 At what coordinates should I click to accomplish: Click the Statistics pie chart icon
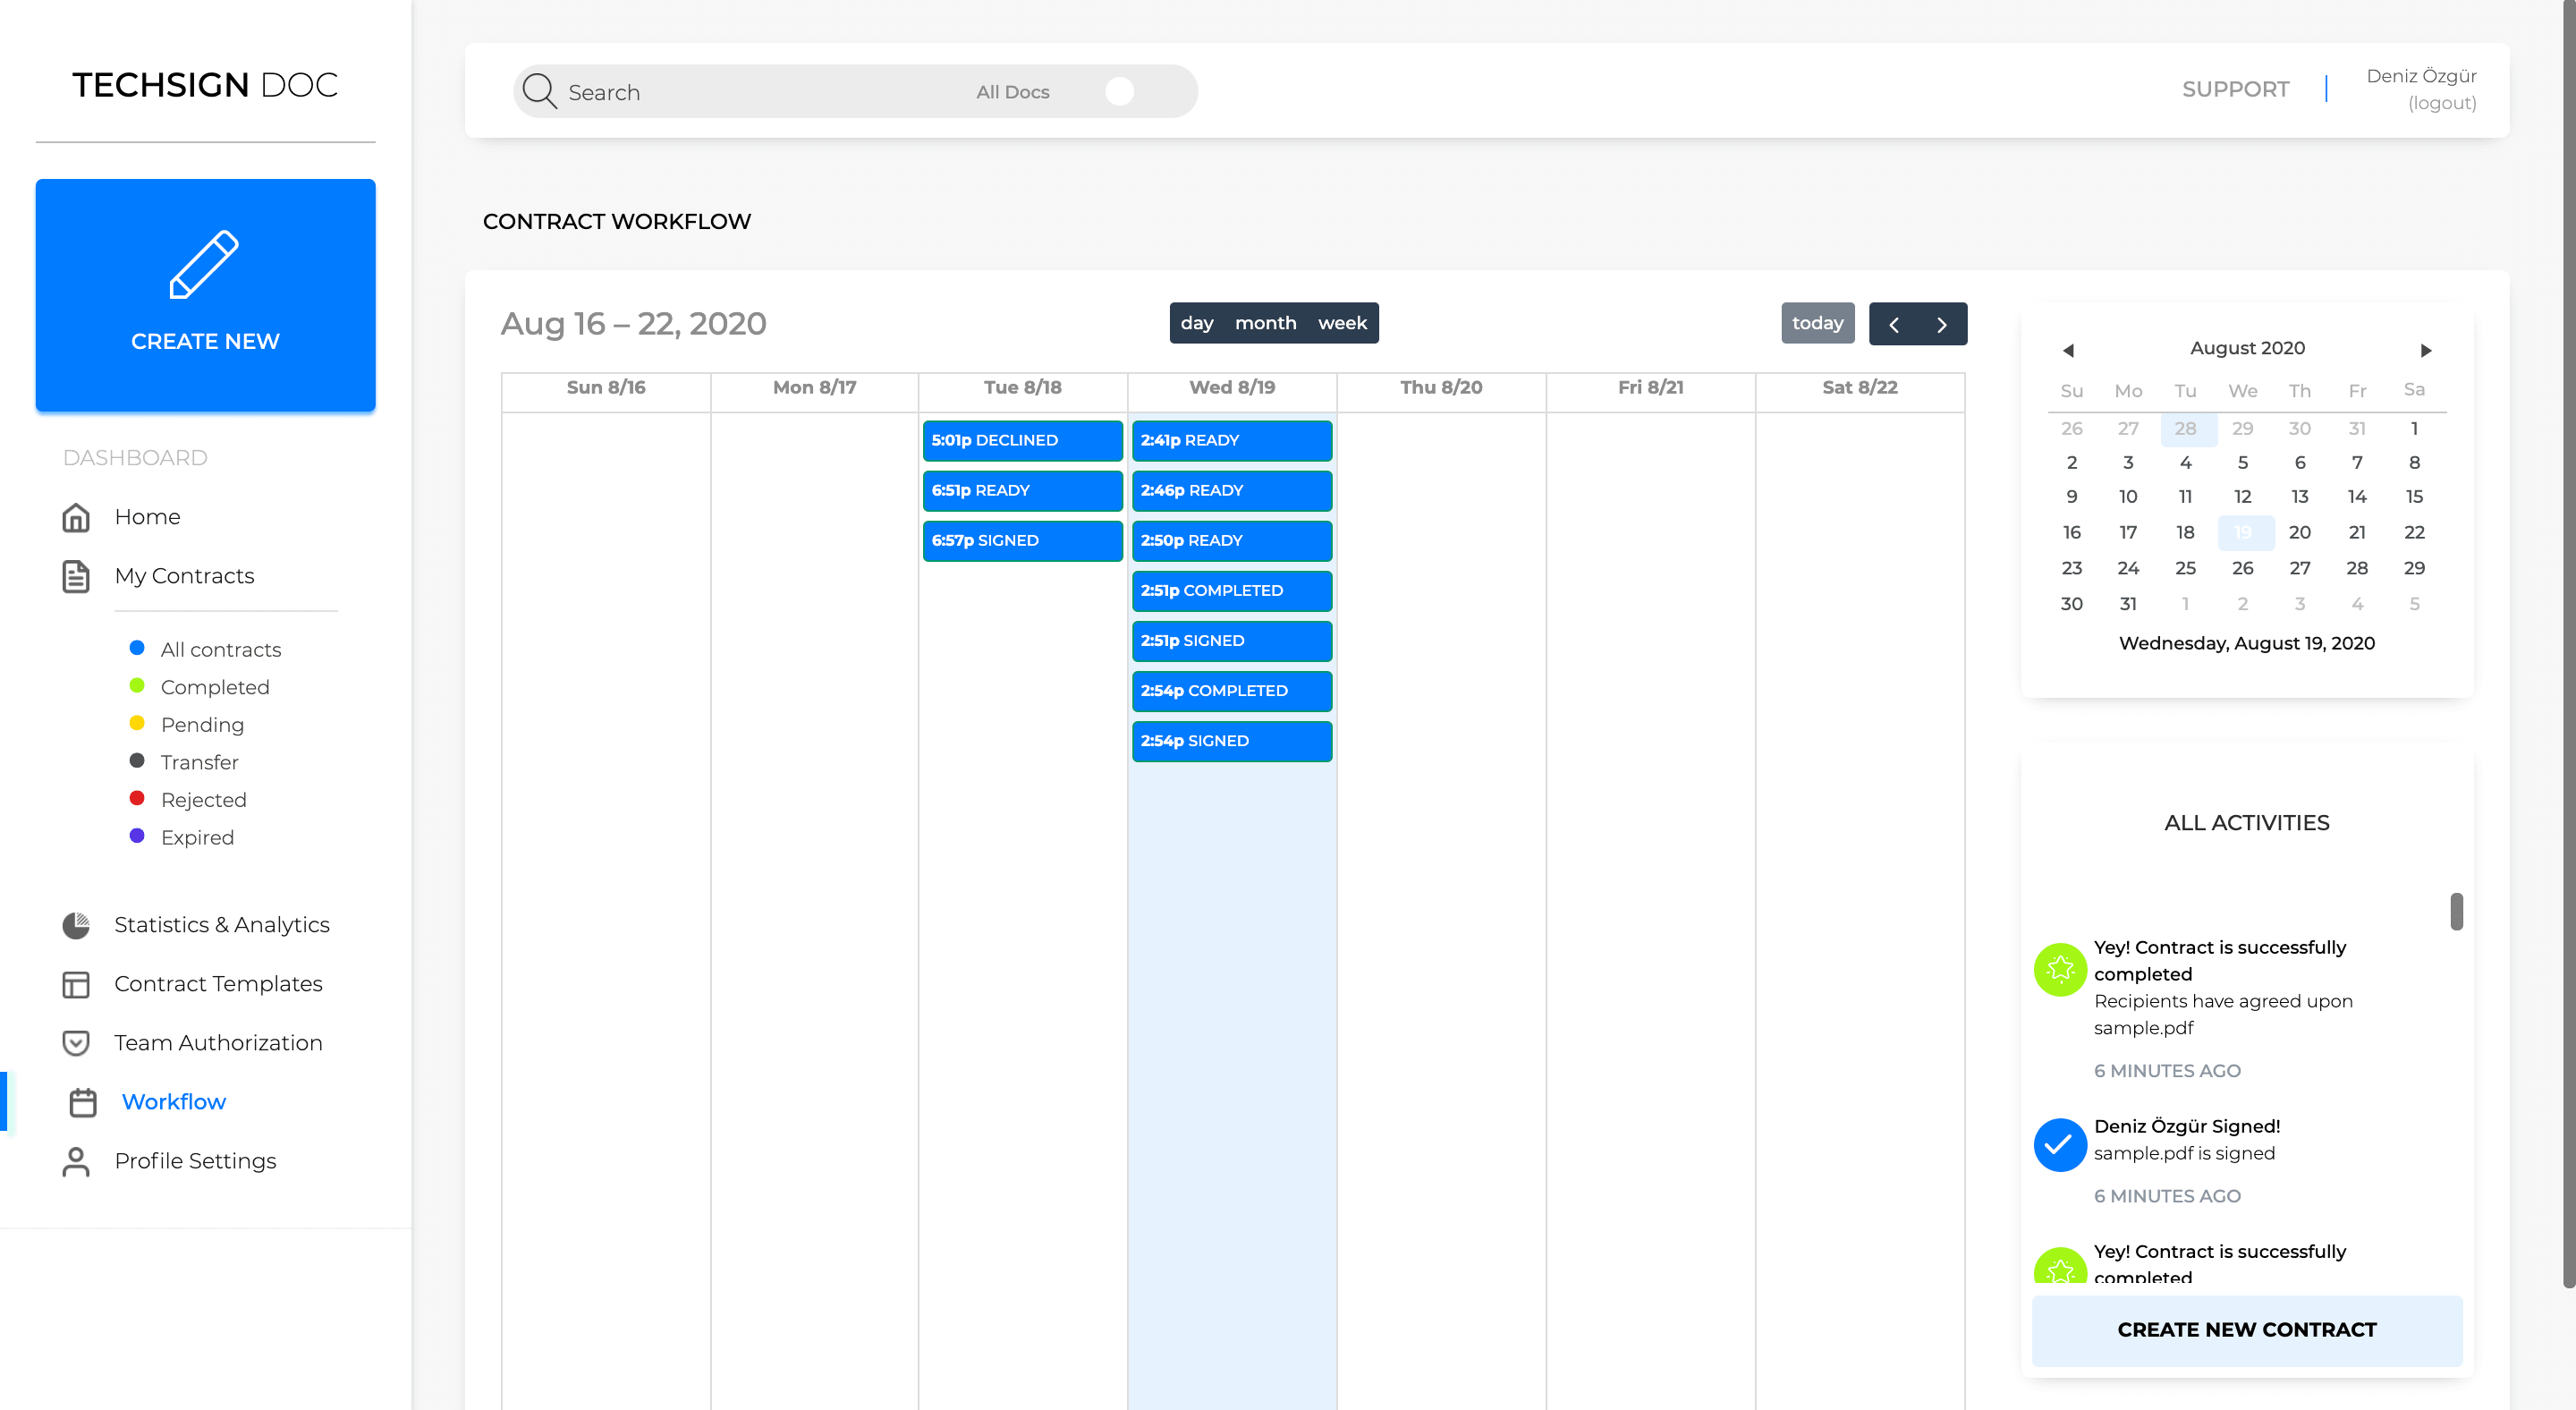point(76,925)
